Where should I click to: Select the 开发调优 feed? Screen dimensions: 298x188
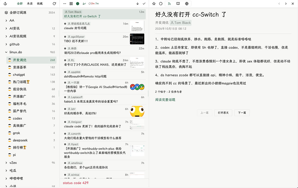tap(31, 60)
